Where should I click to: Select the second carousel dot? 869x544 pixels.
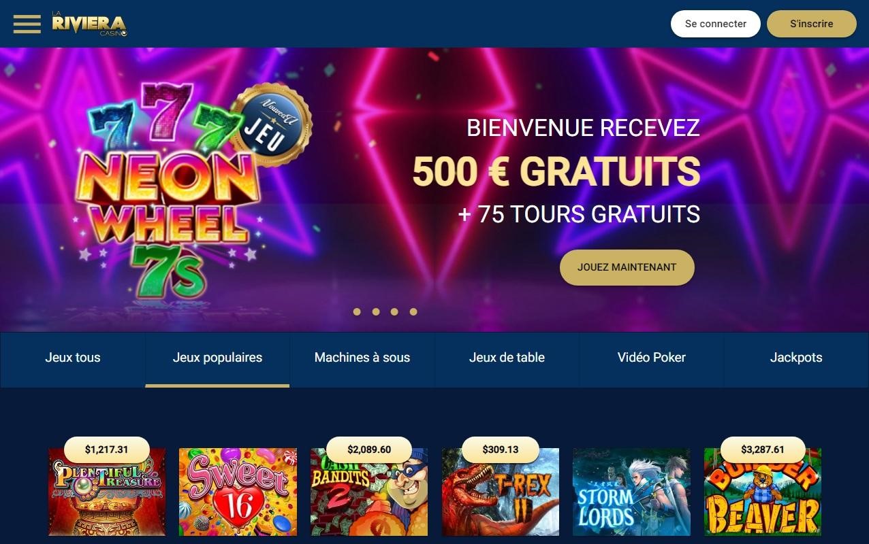[x=376, y=311]
